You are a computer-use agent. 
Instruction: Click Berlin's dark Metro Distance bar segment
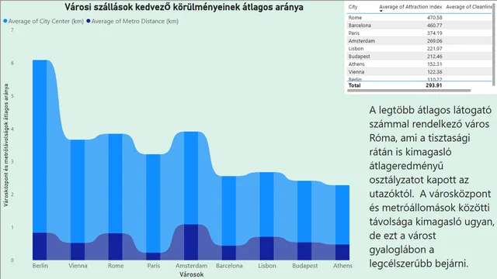(40, 246)
